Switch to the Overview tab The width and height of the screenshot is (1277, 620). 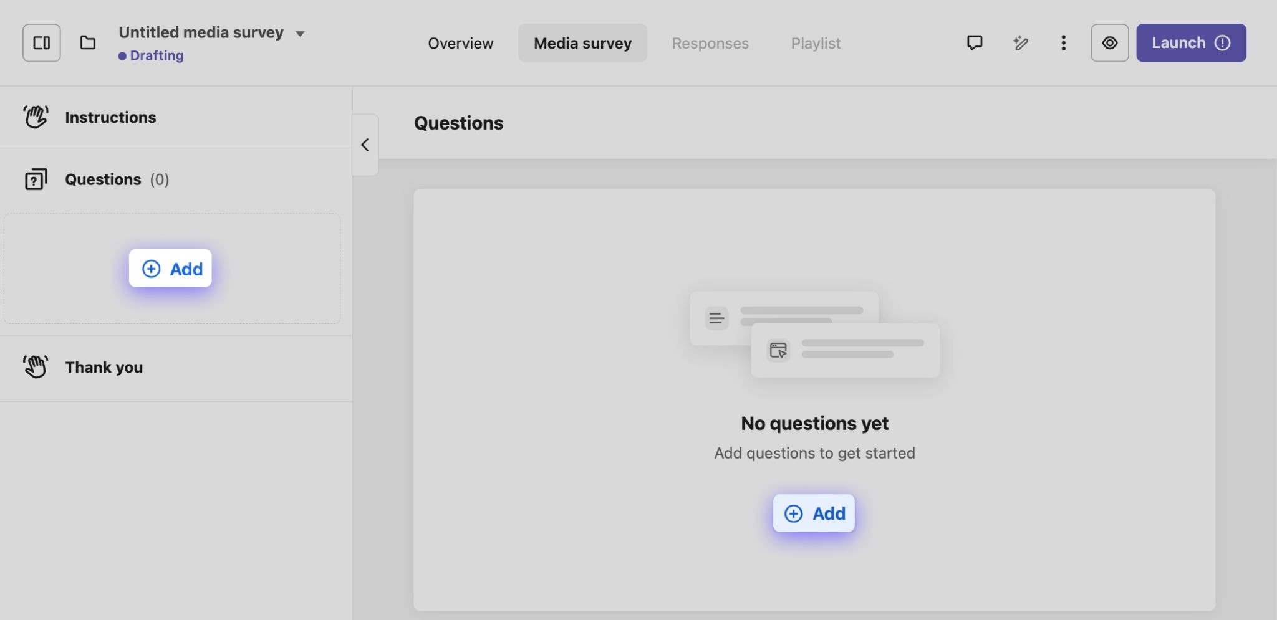(460, 43)
